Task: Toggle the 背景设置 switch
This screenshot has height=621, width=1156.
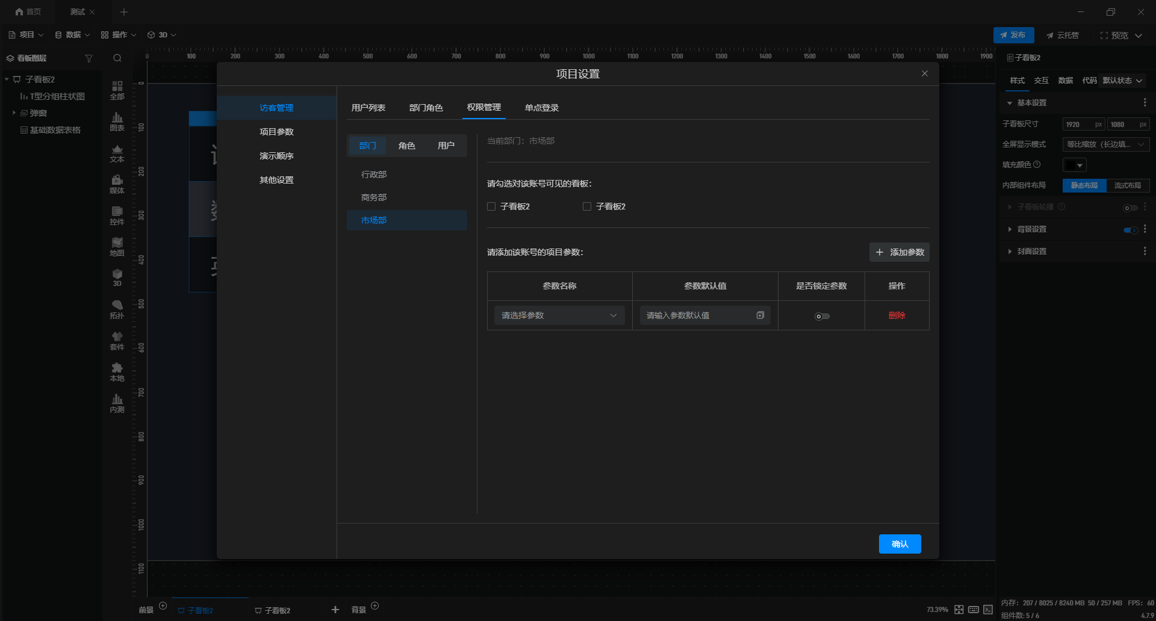Action: [x=1130, y=230]
